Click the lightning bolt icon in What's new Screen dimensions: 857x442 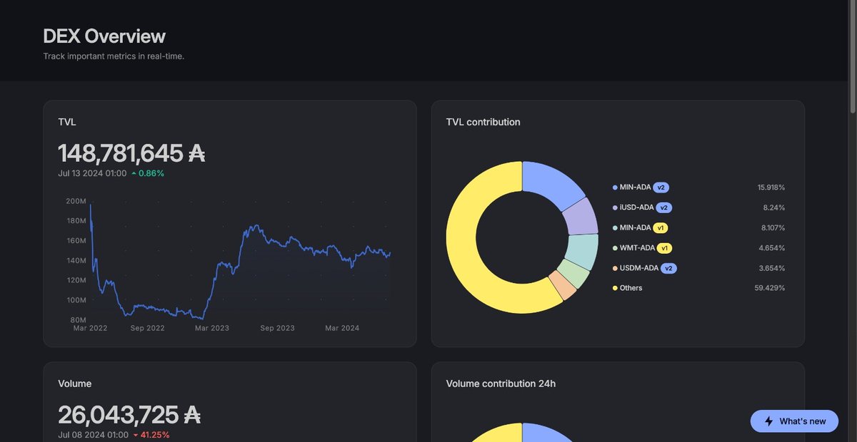tap(768, 421)
